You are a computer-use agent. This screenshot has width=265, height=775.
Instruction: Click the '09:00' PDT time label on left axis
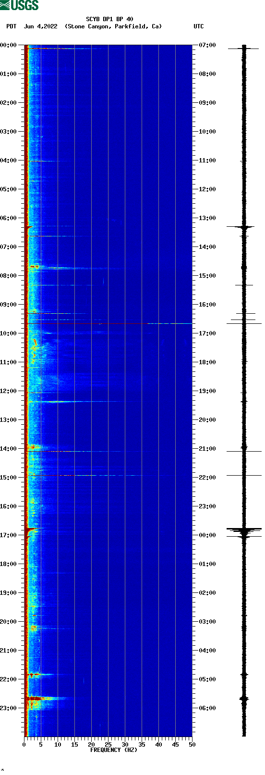(9, 305)
